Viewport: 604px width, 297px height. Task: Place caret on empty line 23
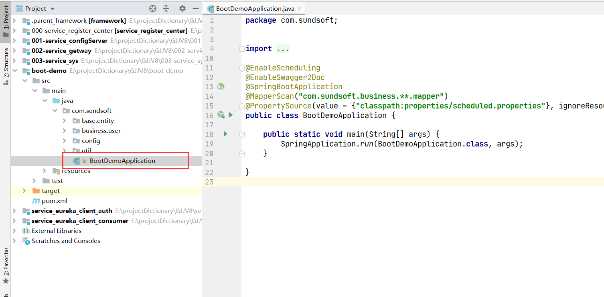pyautogui.click(x=423, y=182)
